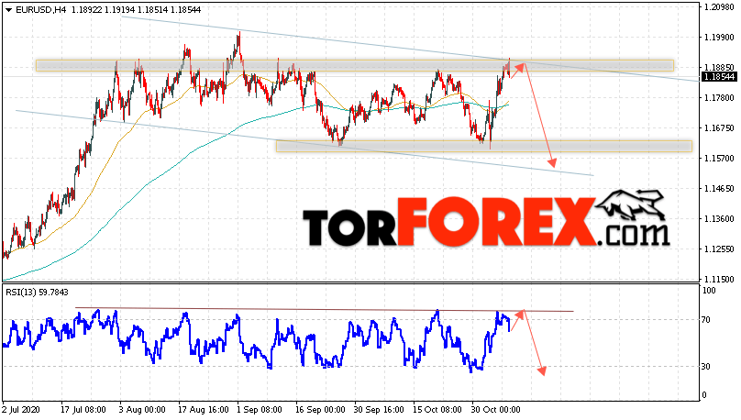Click the 2 Jul 2020 date label
Image resolution: width=741 pixels, height=420 pixels.
[x=21, y=410]
